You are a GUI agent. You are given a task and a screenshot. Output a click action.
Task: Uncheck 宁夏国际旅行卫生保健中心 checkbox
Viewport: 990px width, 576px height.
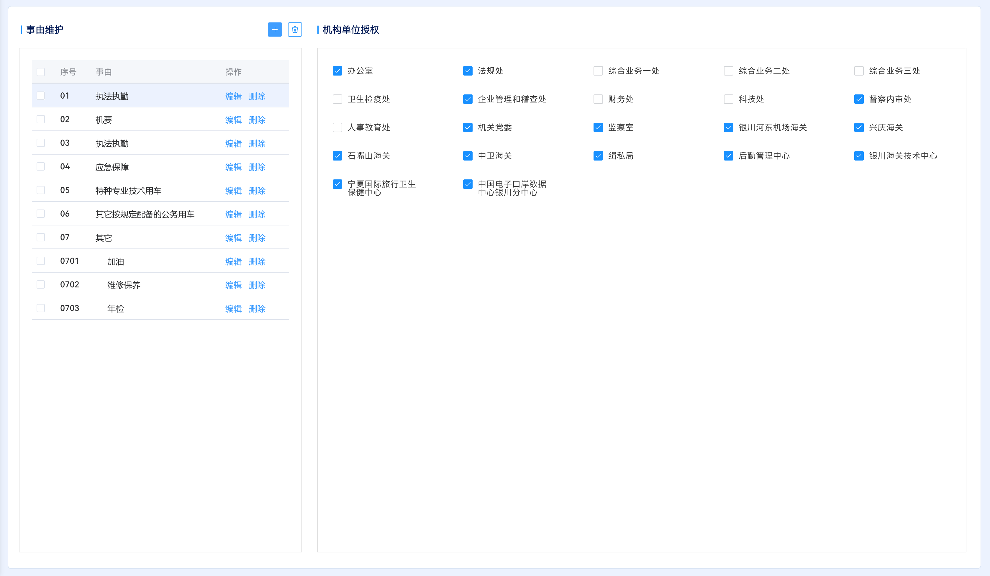click(x=337, y=184)
